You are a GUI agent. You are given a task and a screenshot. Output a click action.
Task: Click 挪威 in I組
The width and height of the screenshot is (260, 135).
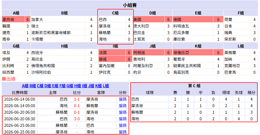coord(103,59)
